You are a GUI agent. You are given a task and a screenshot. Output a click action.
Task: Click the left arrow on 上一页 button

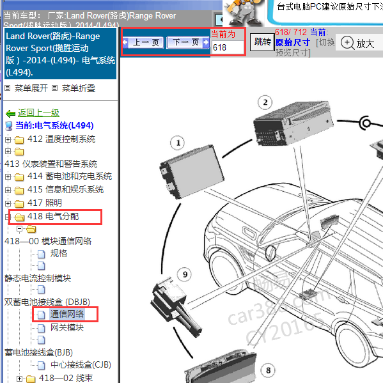[125, 42]
